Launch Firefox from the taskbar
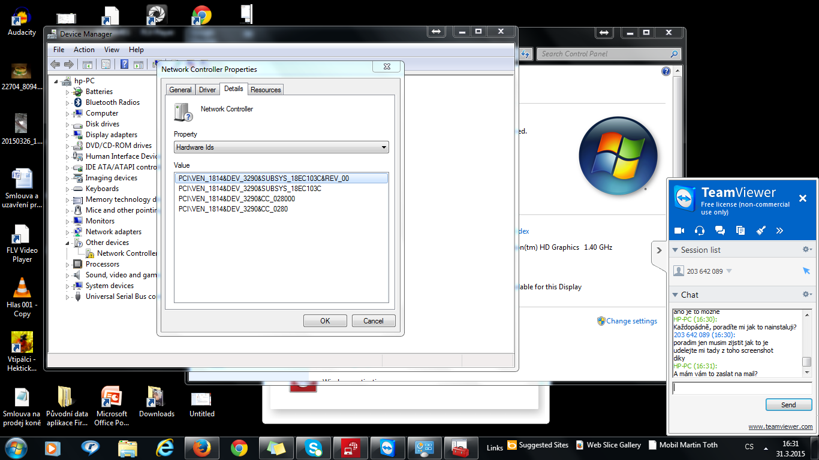 [x=202, y=447]
